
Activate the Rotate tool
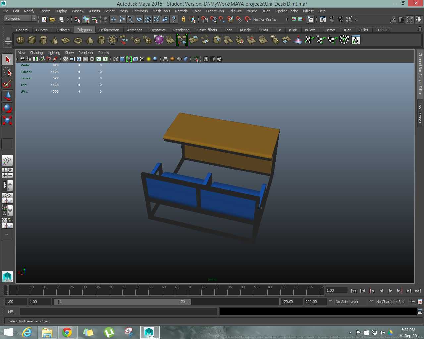7,108
